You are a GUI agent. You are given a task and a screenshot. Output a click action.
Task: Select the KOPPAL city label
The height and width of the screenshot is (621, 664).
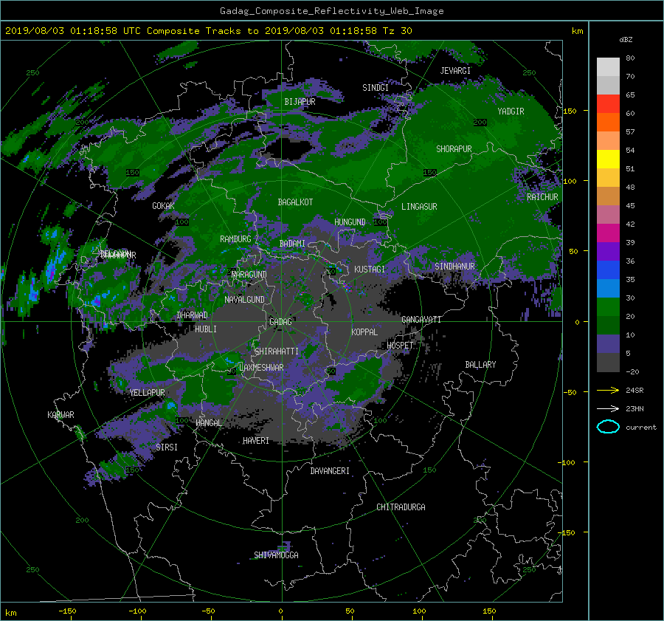[364, 332]
